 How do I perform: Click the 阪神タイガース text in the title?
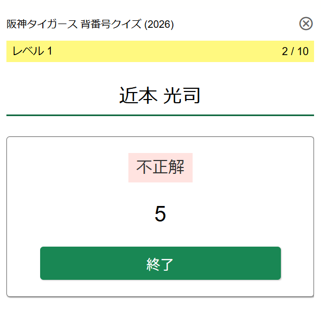(x=42, y=25)
